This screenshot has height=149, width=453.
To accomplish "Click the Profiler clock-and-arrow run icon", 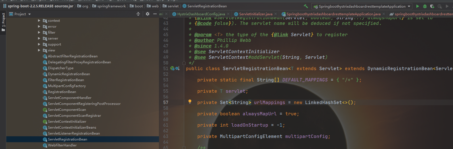I will (x=440, y=6).
